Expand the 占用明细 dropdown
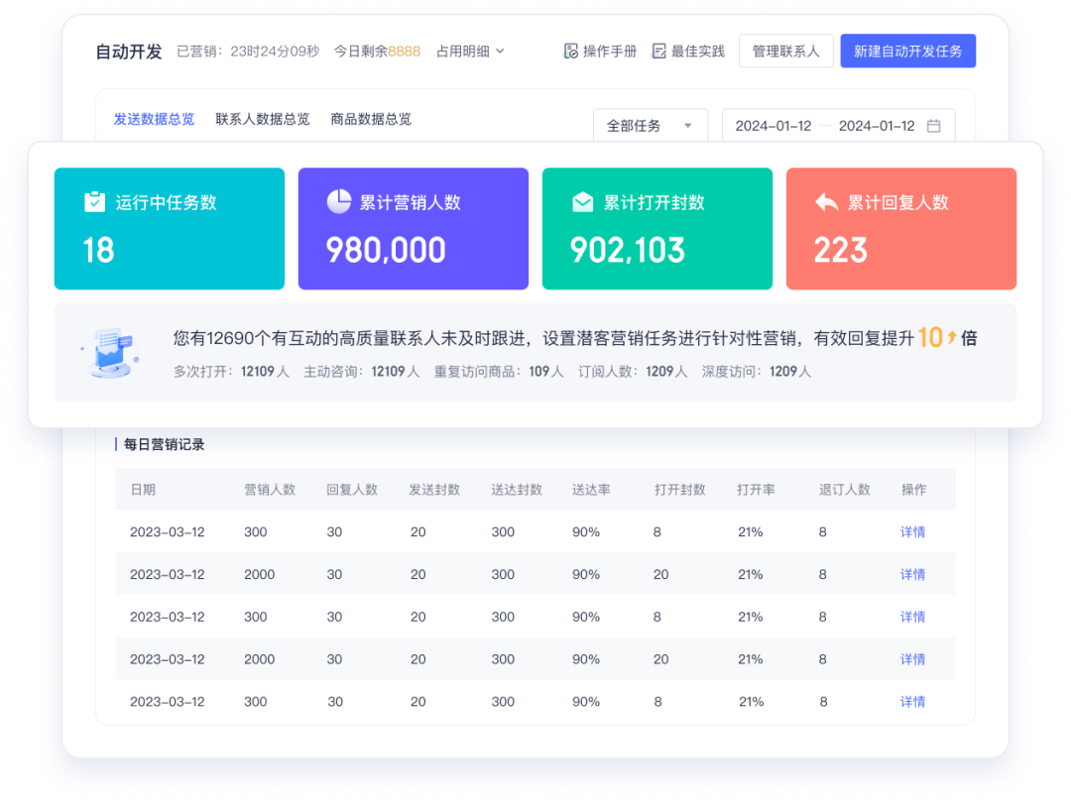The image size is (1071, 800). click(x=471, y=52)
